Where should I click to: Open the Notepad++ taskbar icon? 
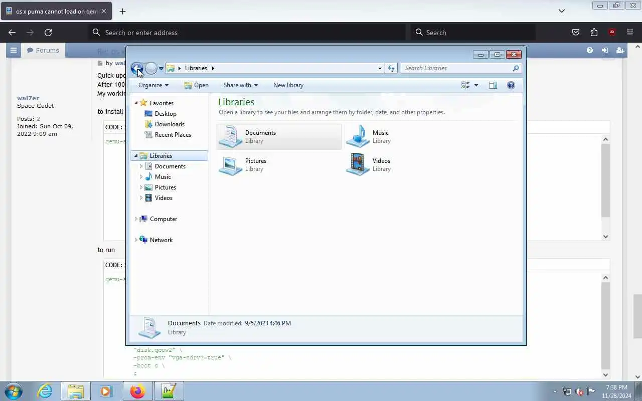[x=169, y=391]
